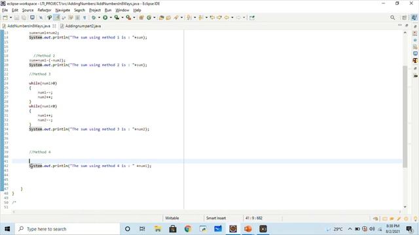
Task: Minimize the editor area icon
Action: 400,25
